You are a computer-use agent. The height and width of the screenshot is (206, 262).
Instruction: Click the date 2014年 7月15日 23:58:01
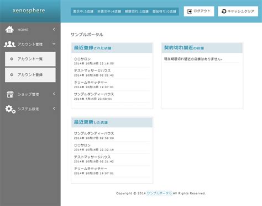(x=93, y=99)
